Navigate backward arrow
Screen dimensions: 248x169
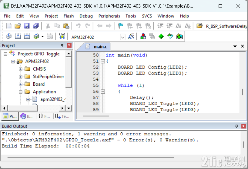99,26
